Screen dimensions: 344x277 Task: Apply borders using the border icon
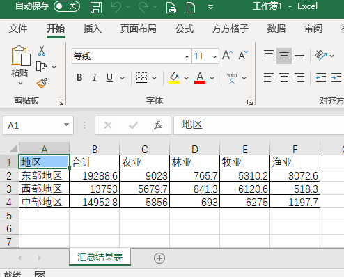coord(141,77)
